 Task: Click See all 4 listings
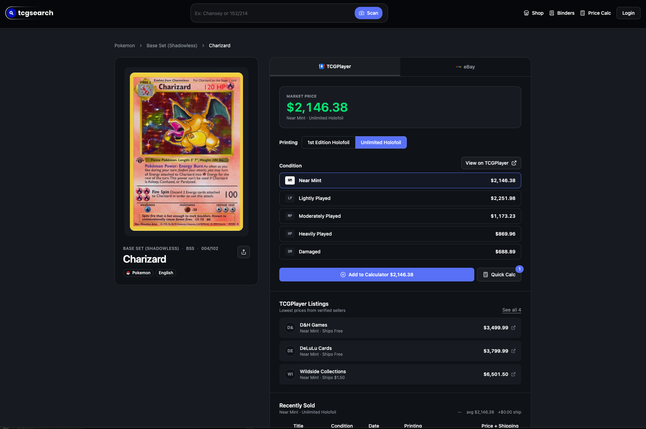[x=512, y=310]
